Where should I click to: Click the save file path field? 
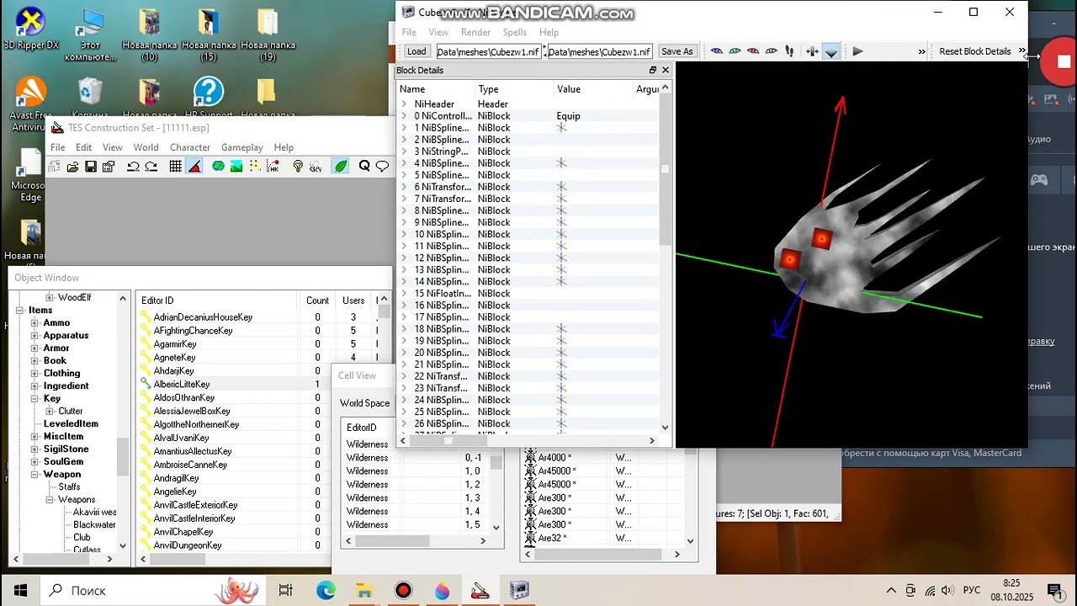click(601, 51)
